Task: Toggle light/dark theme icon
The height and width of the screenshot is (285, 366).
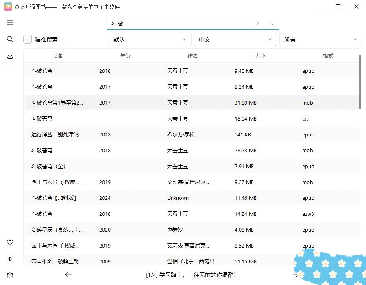Action: tap(10, 259)
